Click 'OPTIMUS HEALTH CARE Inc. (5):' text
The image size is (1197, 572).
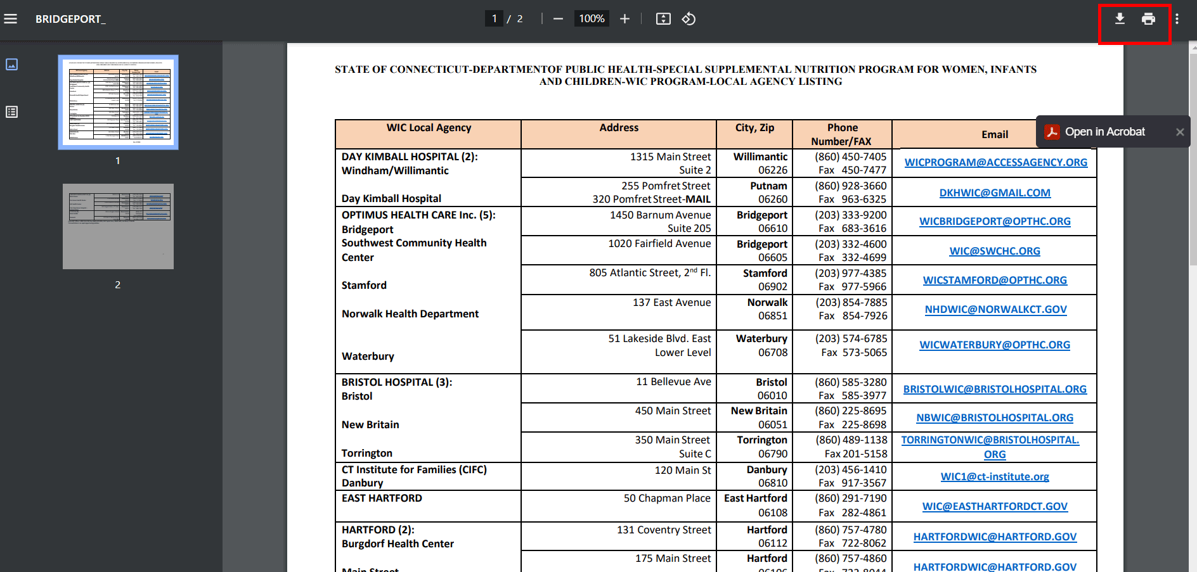418,215
